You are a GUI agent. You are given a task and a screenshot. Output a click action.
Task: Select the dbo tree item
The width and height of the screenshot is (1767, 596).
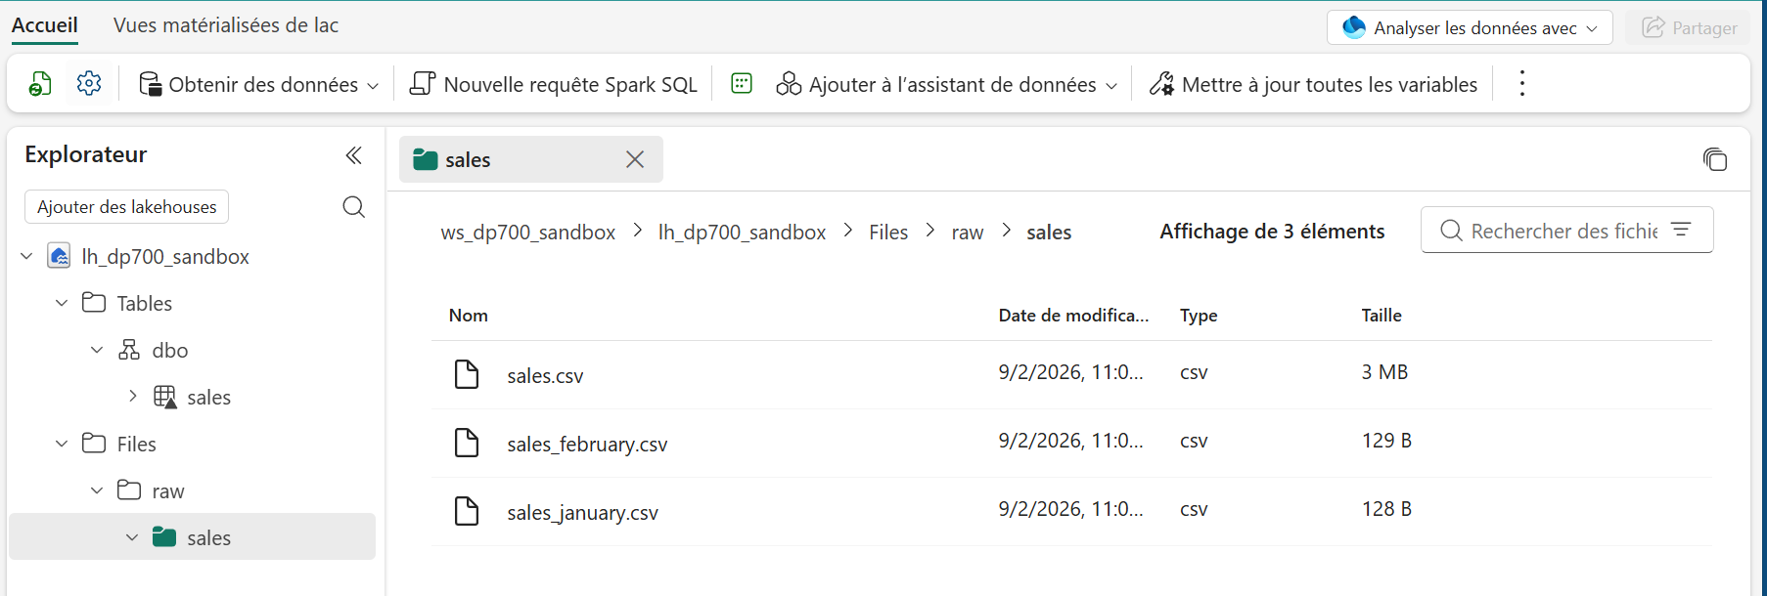click(x=169, y=350)
